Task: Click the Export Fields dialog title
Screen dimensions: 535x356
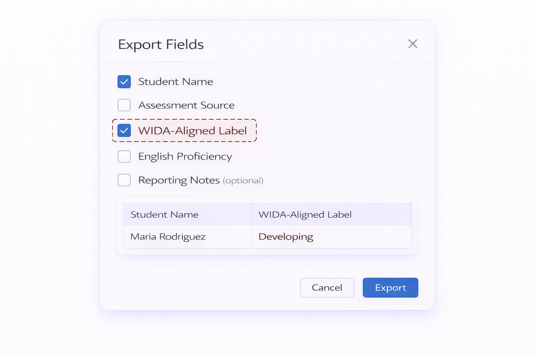Action: coord(161,44)
